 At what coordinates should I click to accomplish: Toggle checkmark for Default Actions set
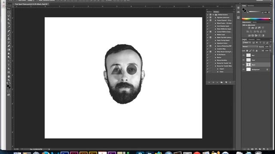[208, 15]
